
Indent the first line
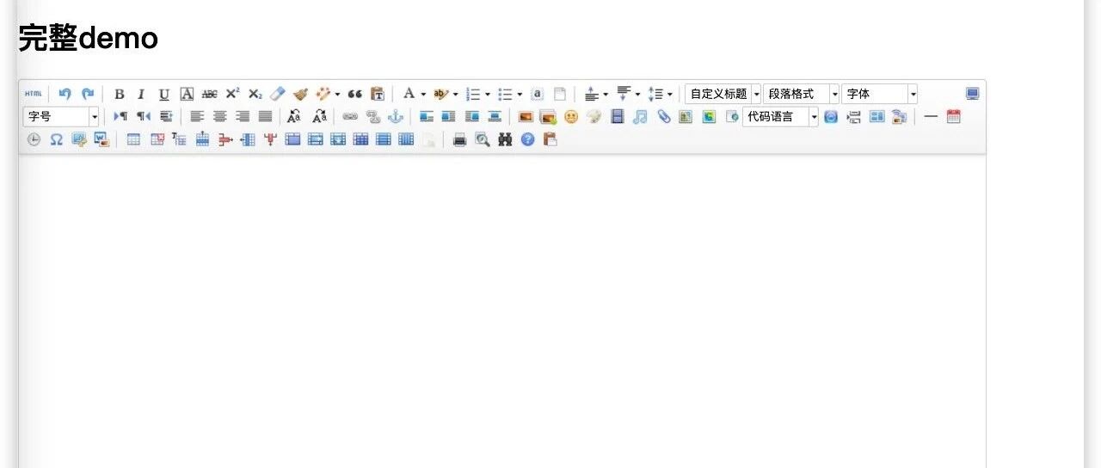click(166, 116)
